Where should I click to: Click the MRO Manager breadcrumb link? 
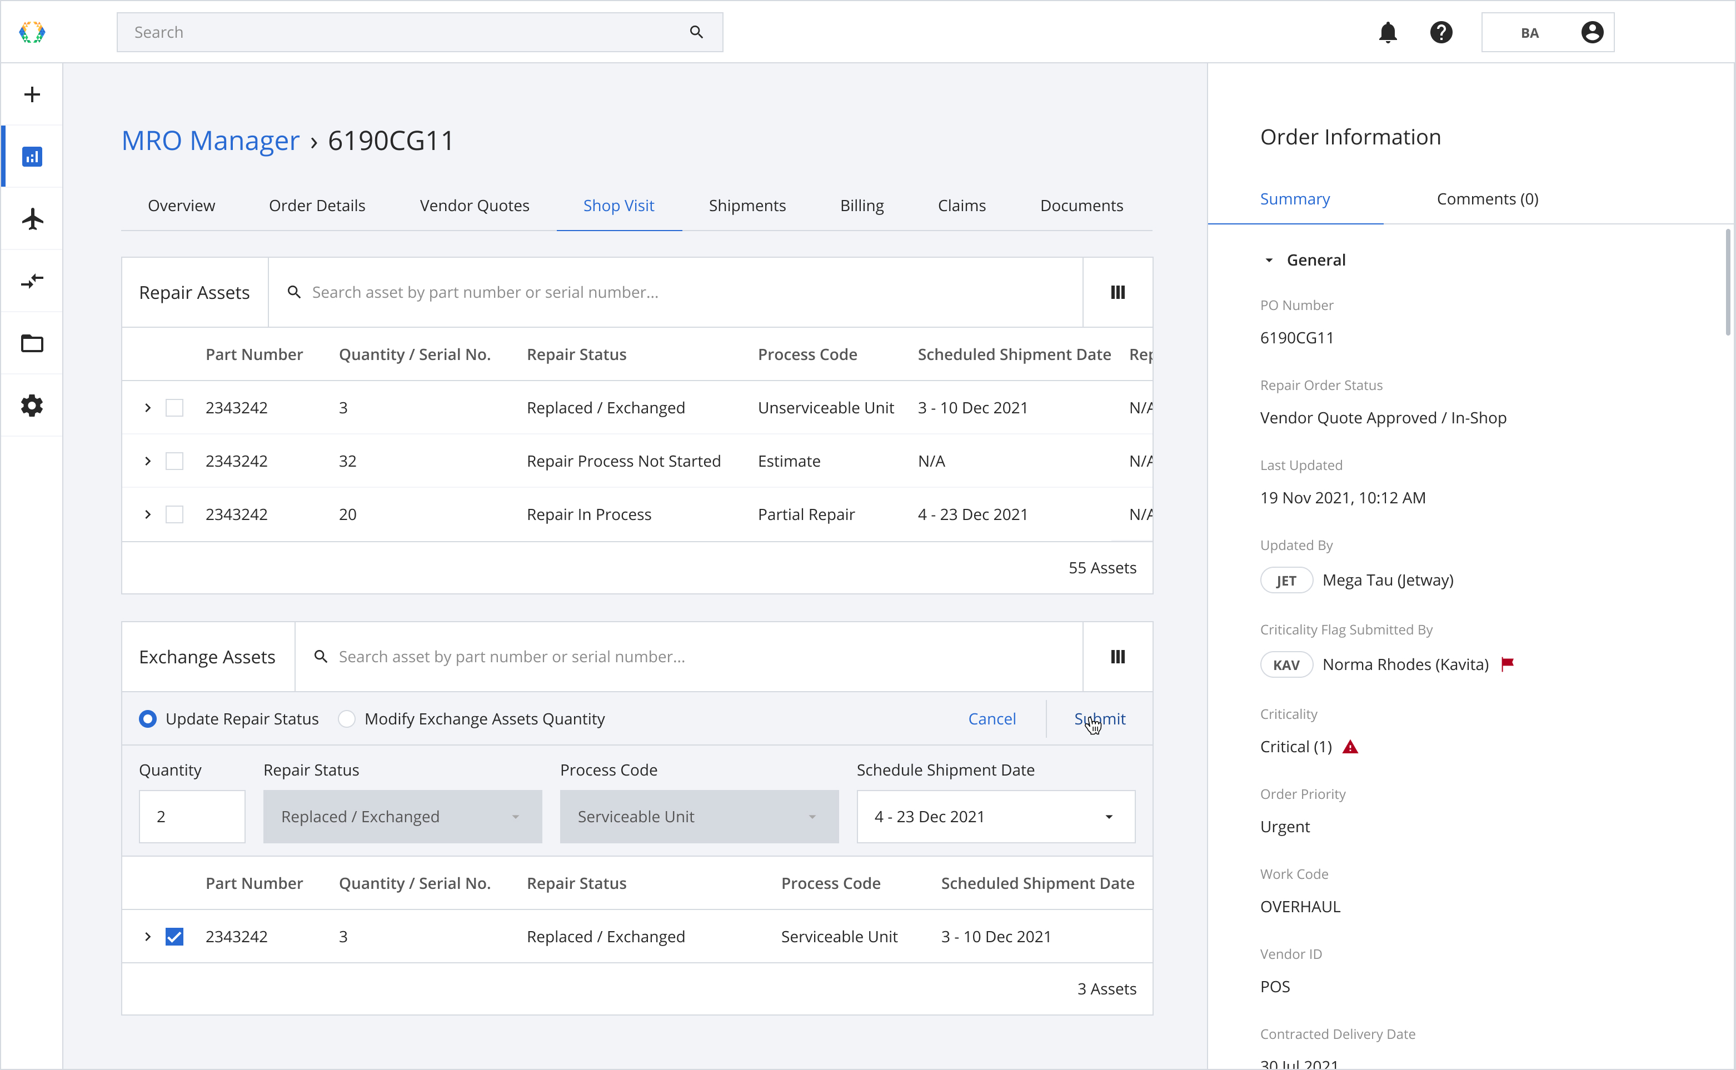[x=210, y=141]
